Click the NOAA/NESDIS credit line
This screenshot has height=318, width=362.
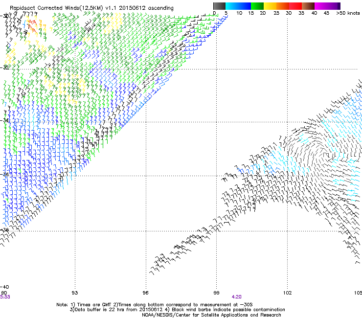pyautogui.click(x=211, y=315)
